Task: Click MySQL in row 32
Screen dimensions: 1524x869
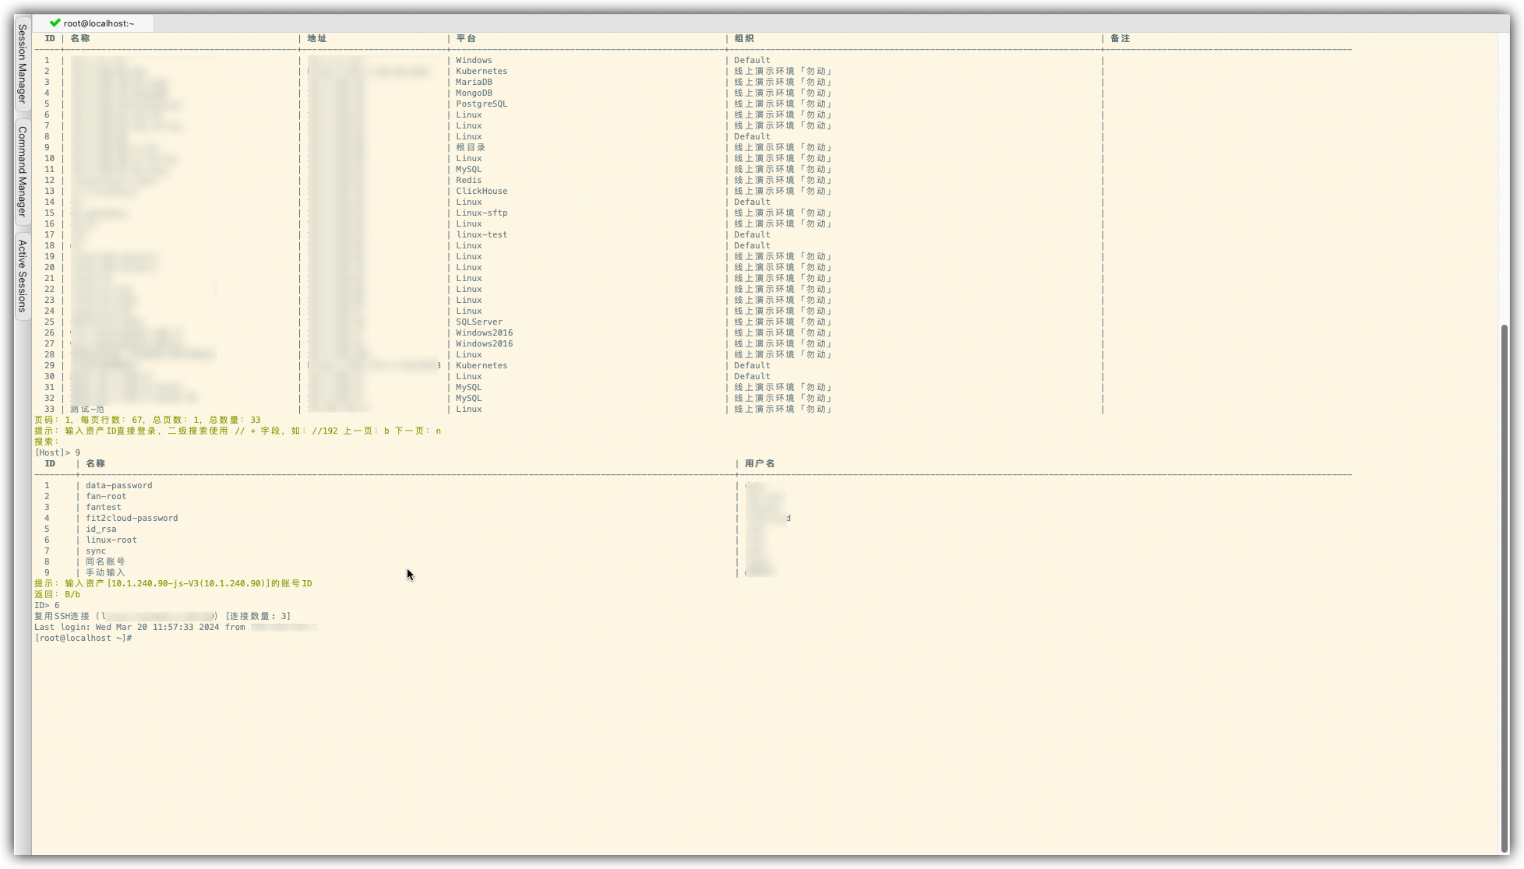Action: point(469,398)
